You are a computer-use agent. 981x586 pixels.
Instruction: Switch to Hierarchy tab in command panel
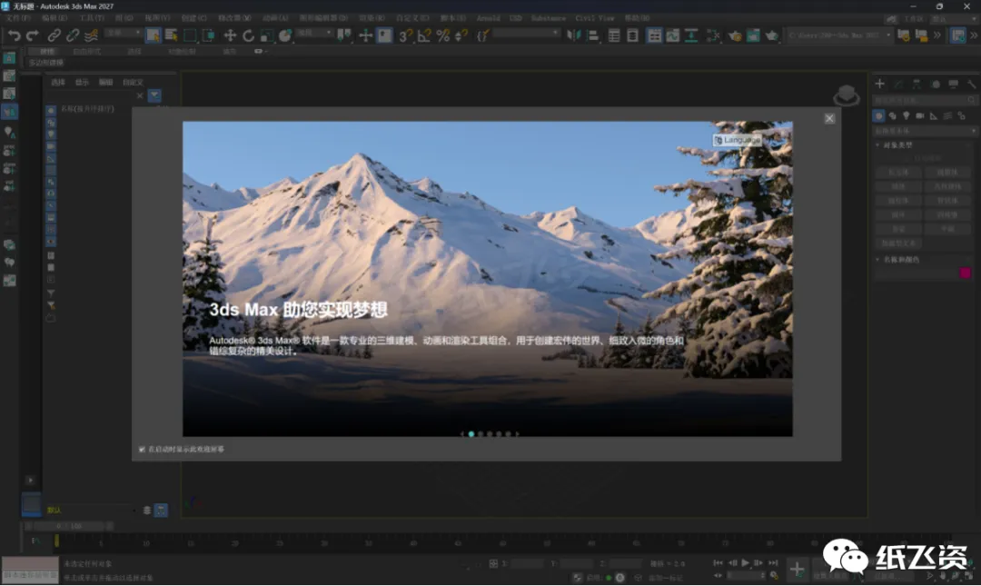(917, 84)
